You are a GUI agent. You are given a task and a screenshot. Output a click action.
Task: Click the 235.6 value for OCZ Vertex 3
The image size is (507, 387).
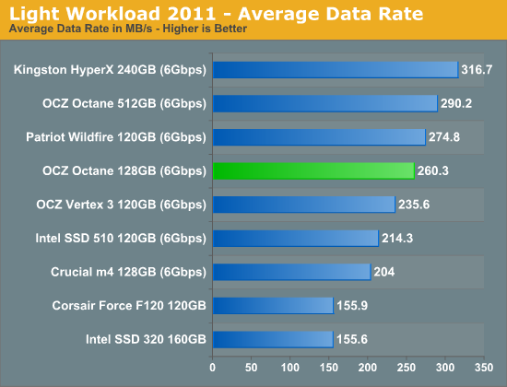pos(414,205)
